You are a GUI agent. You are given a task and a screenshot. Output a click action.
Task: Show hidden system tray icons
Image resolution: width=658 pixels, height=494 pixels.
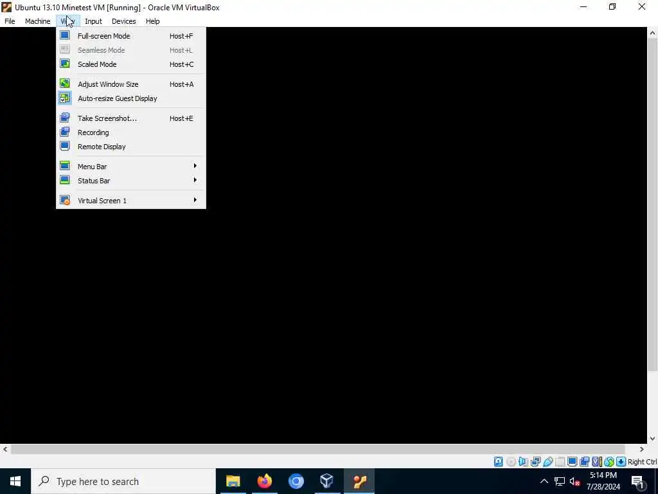tap(544, 481)
